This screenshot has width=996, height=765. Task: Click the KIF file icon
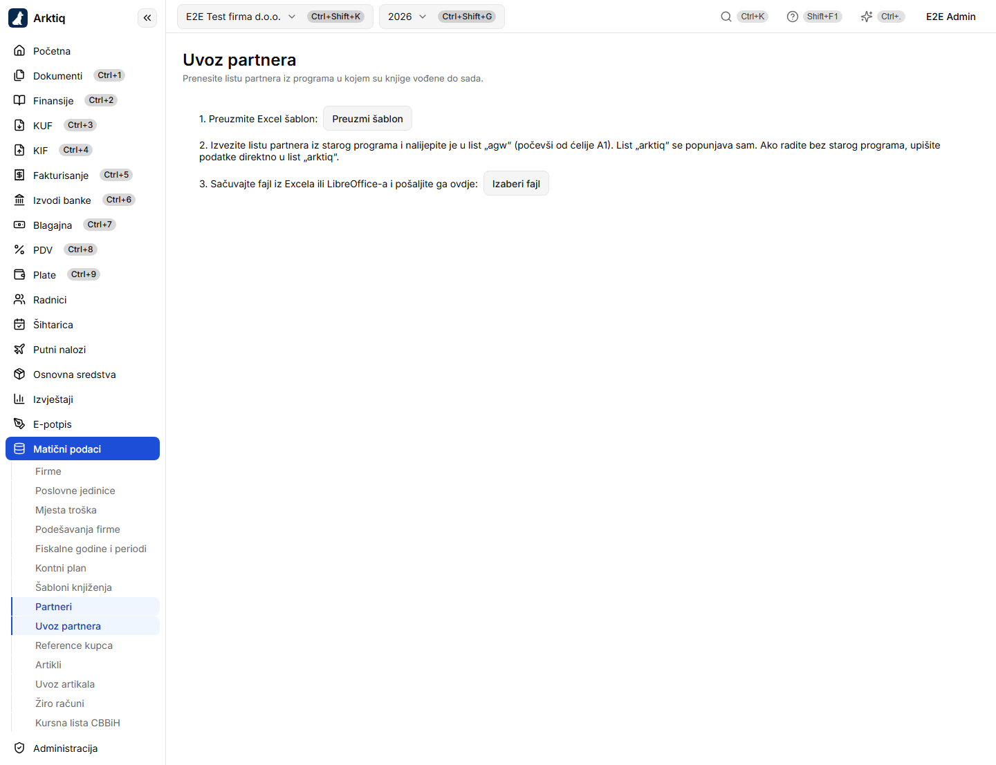coord(19,150)
